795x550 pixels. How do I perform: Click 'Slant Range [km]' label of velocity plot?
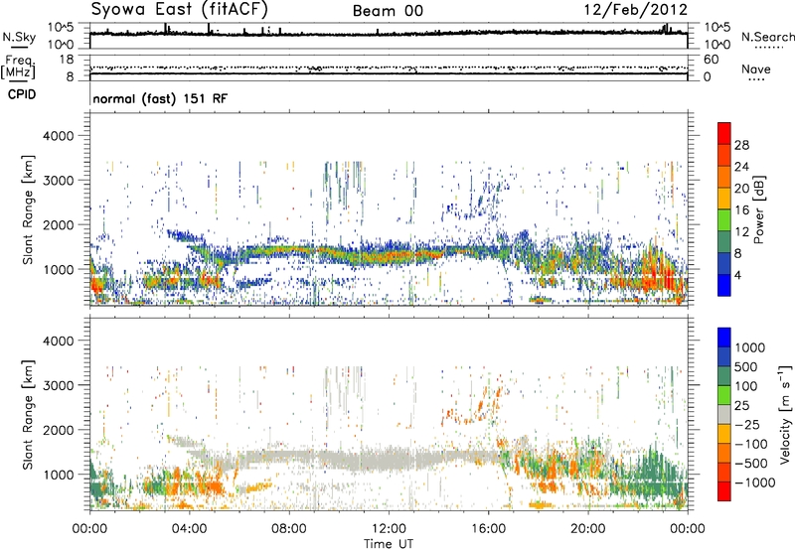[x=28, y=415]
